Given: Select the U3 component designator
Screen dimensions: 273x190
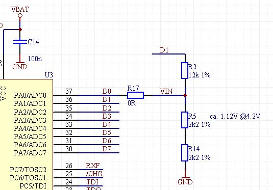Looking at the screenshot, I should [49, 75].
